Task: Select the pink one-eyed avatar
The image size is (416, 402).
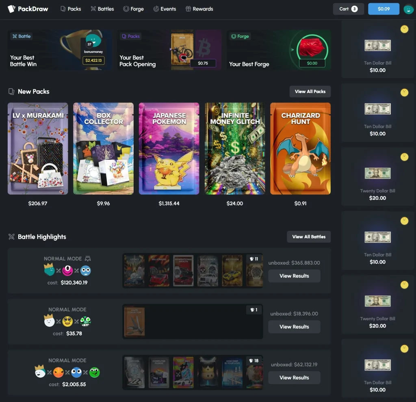Action: 67,271
